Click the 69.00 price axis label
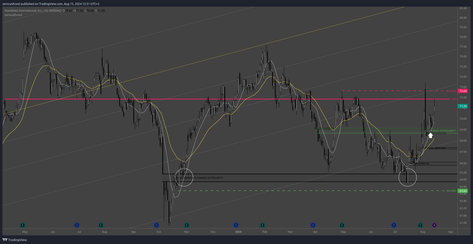 click(463, 130)
